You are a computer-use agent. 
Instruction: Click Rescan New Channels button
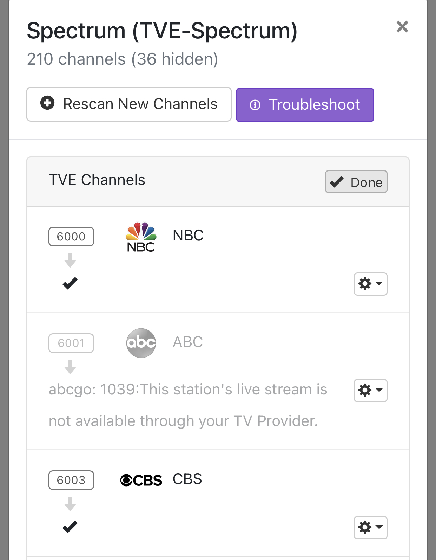tap(129, 104)
